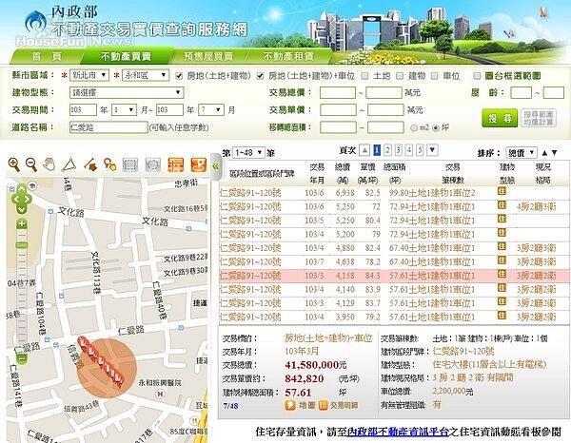Click the 屋齡 minimum input field

[x=522, y=93]
